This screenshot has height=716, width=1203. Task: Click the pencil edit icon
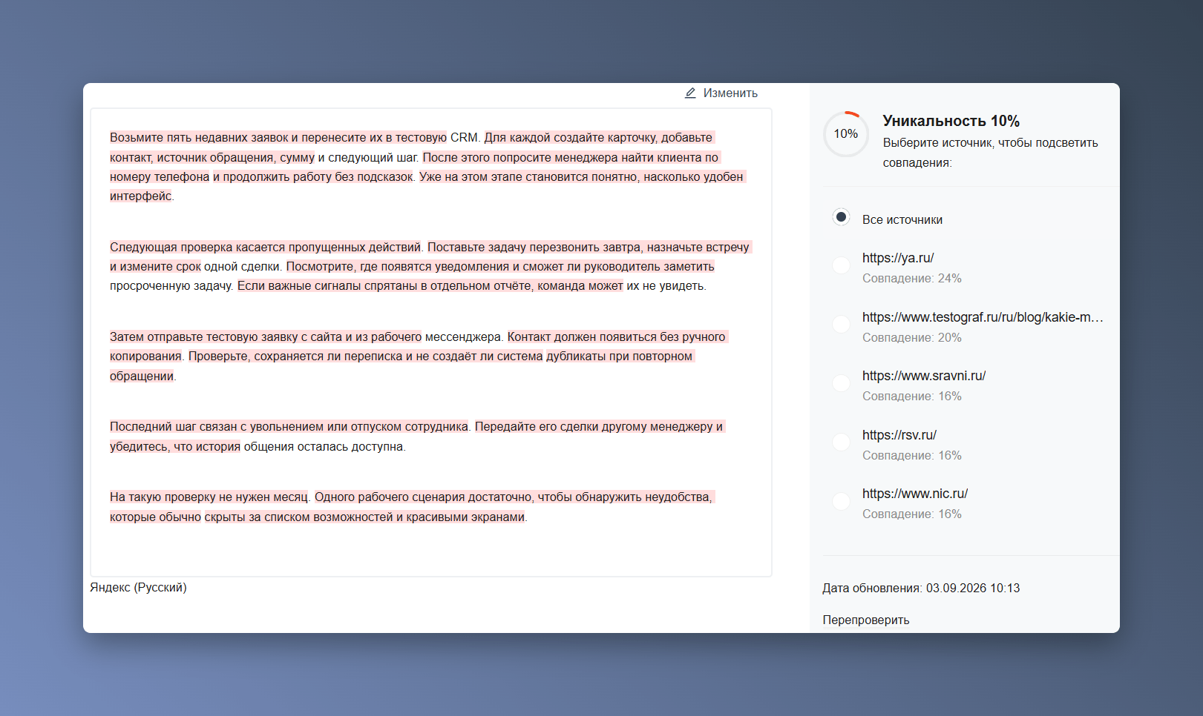[690, 93]
